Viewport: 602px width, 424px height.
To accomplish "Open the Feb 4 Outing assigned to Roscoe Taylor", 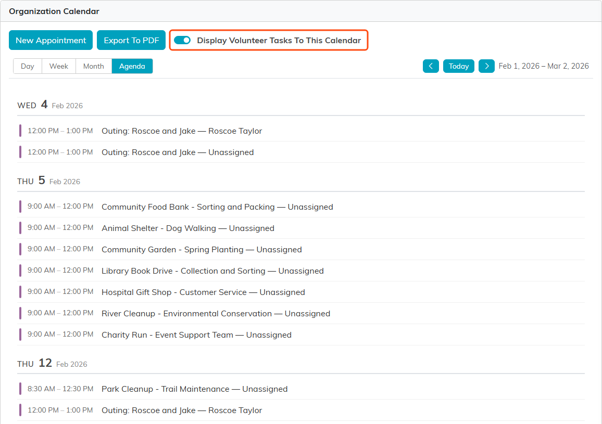I will click(x=301, y=131).
